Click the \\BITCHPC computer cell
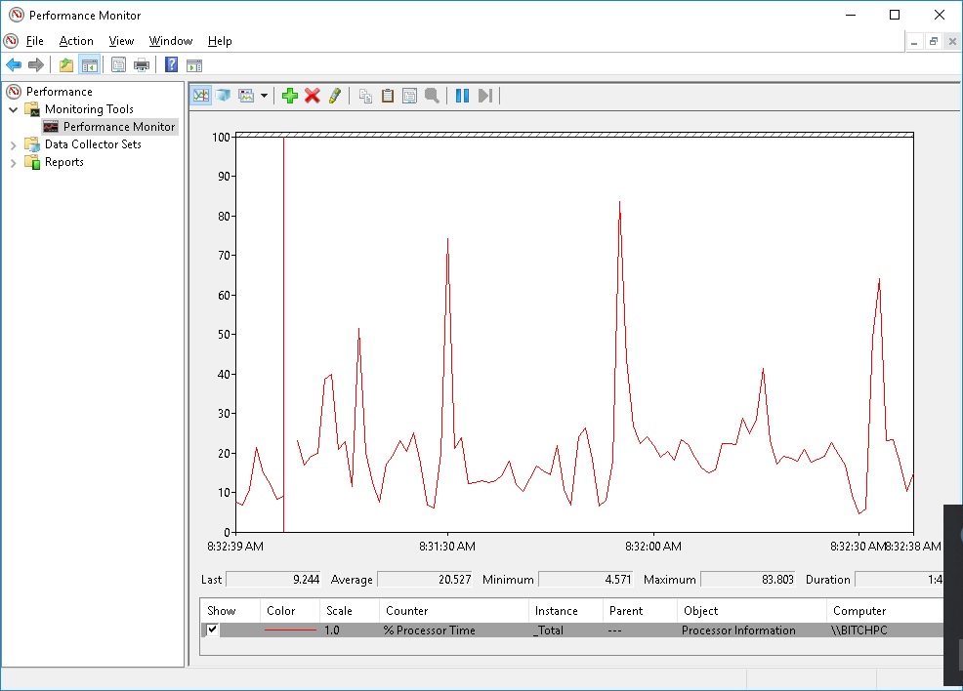The height and width of the screenshot is (691, 963). click(x=858, y=630)
